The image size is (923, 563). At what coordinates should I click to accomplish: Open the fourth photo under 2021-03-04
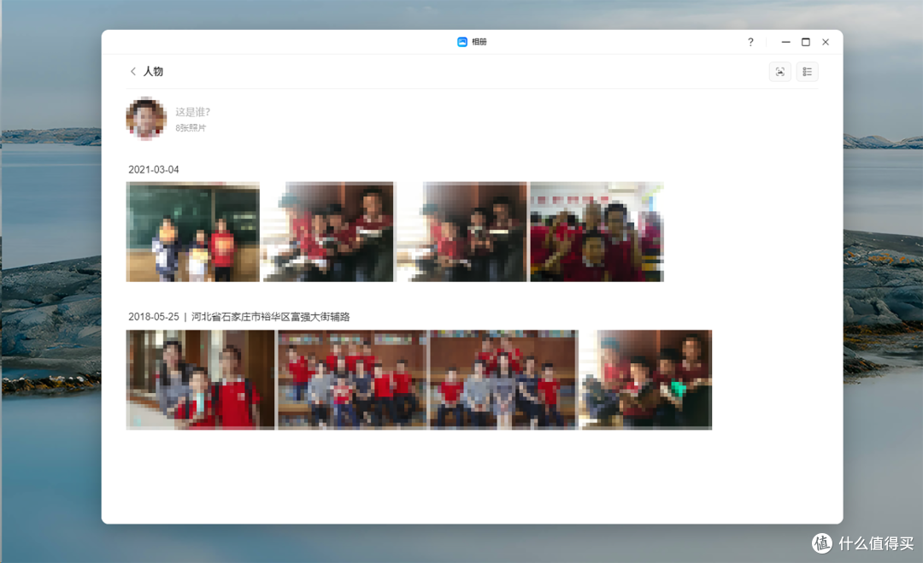[x=597, y=232]
